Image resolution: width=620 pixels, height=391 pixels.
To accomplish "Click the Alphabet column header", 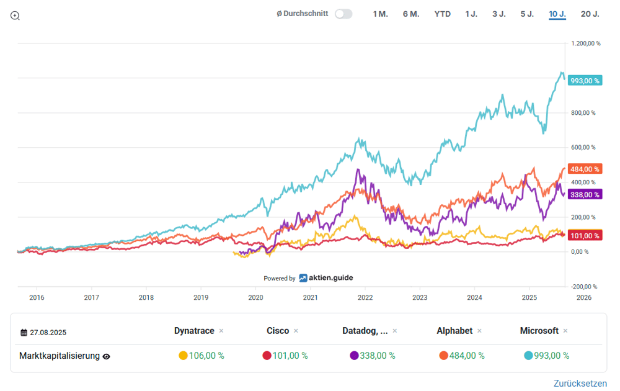I will coord(454,331).
